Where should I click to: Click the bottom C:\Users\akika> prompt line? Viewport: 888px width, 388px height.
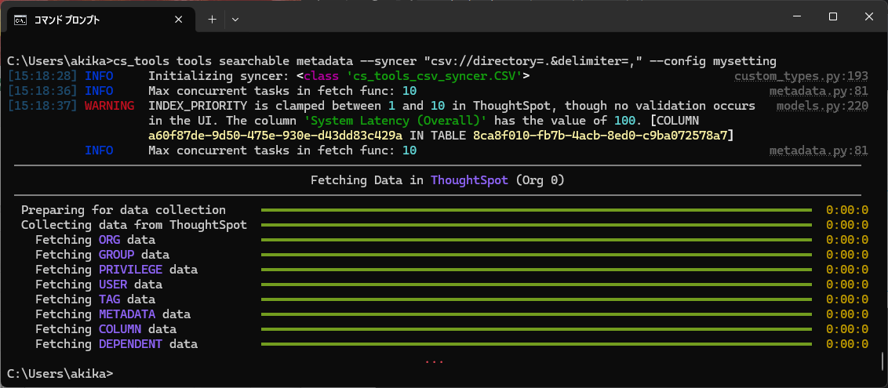tap(60, 374)
